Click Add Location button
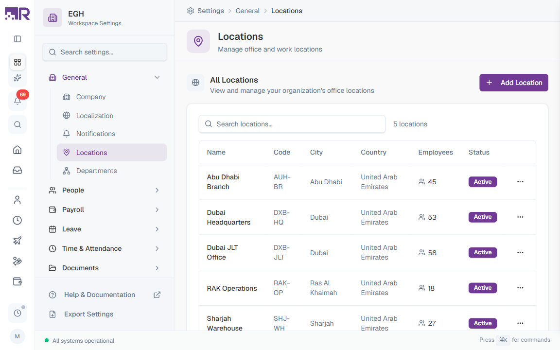The image size is (560, 350). pyautogui.click(x=513, y=83)
